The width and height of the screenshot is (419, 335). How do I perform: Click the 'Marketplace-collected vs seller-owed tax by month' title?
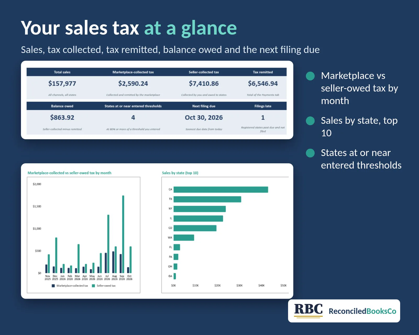pyautogui.click(x=69, y=173)
